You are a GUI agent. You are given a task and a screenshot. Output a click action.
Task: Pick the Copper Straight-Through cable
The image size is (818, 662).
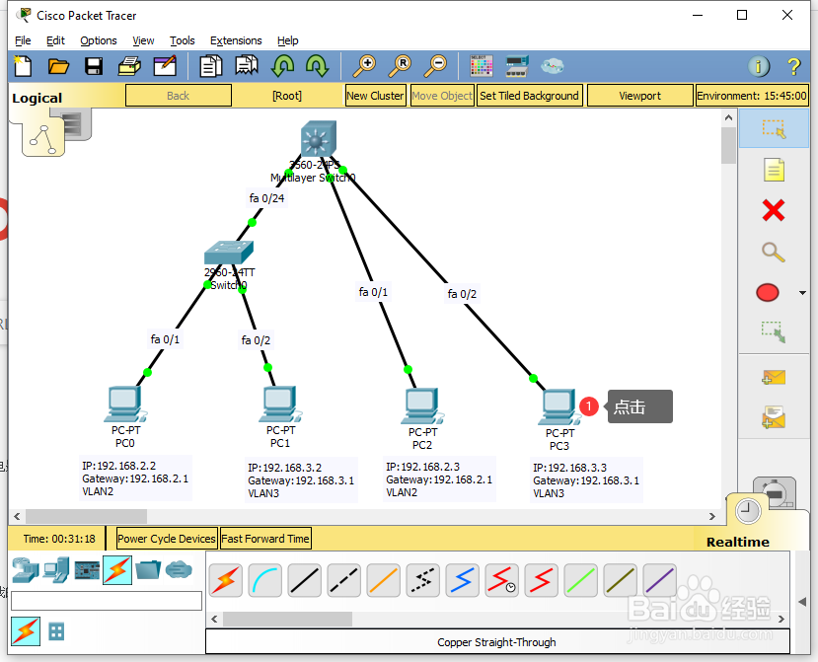pos(304,580)
